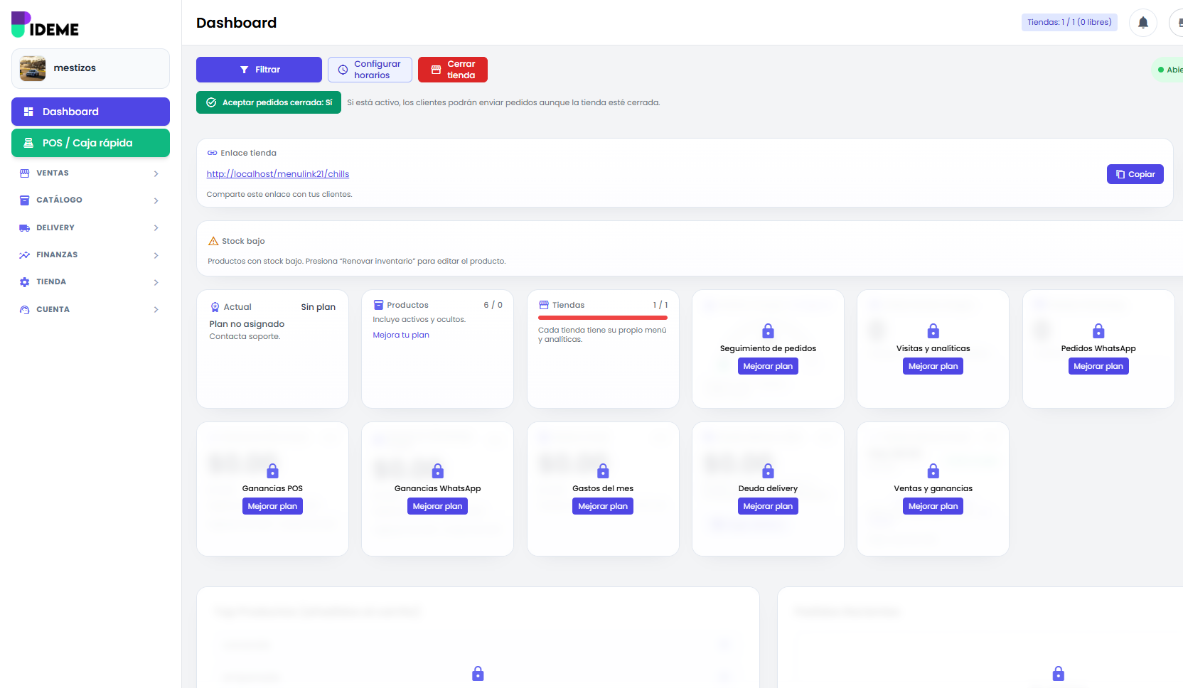Viewport: 1183px width, 688px height.
Task: Click lock icon on Ganancias WhatsApp
Action: coord(438,471)
